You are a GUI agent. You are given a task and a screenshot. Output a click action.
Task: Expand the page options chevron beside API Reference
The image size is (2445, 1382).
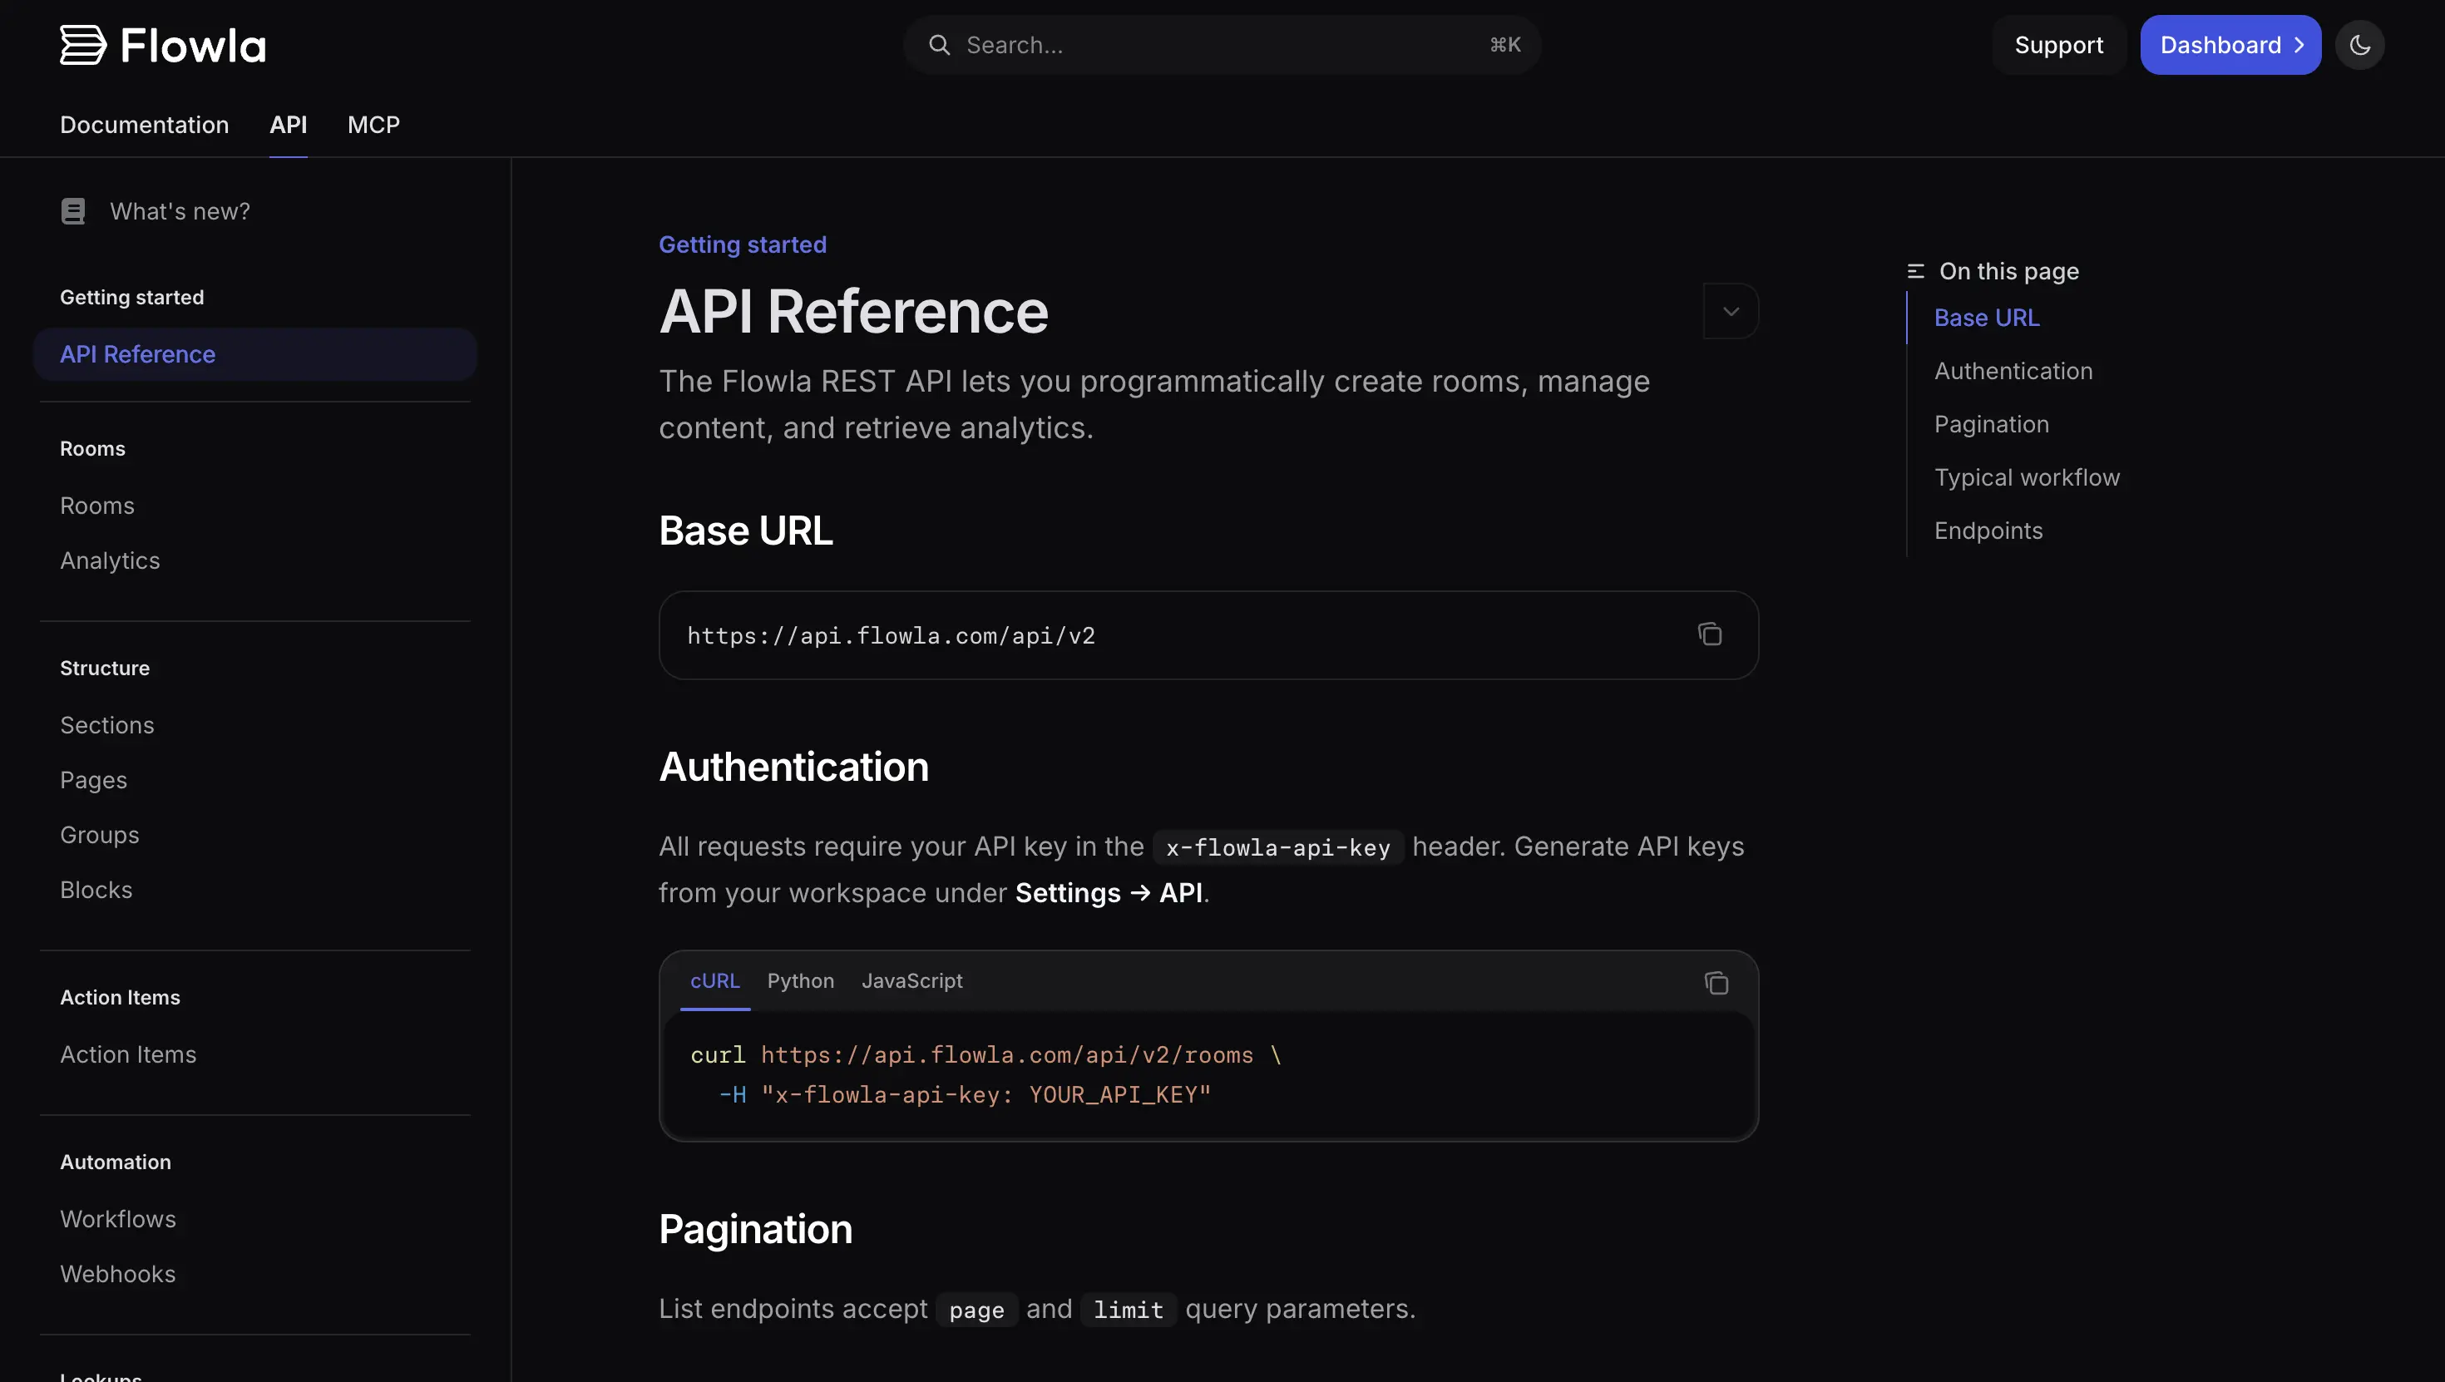pyautogui.click(x=1731, y=311)
